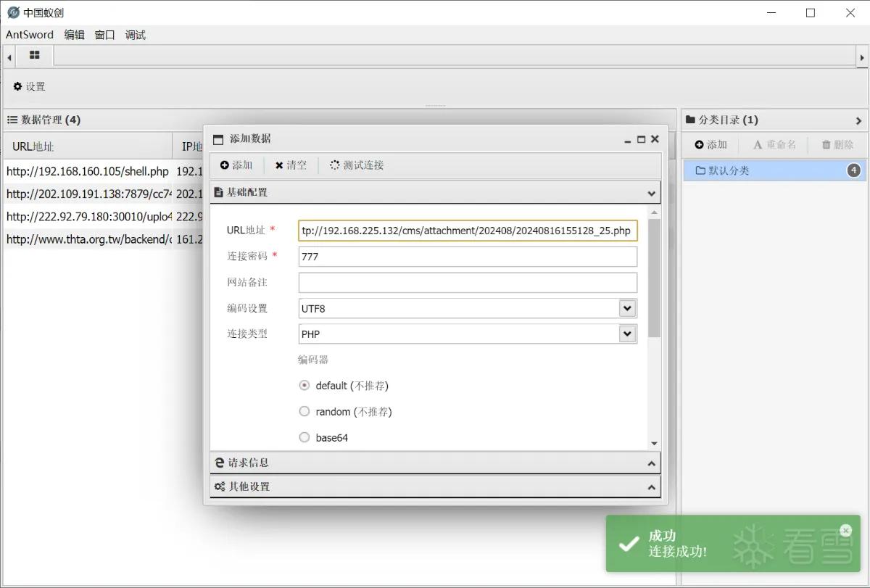This screenshot has height=588, width=870.
Task: Expand the 其他设置 section
Action: pyautogui.click(x=652, y=487)
